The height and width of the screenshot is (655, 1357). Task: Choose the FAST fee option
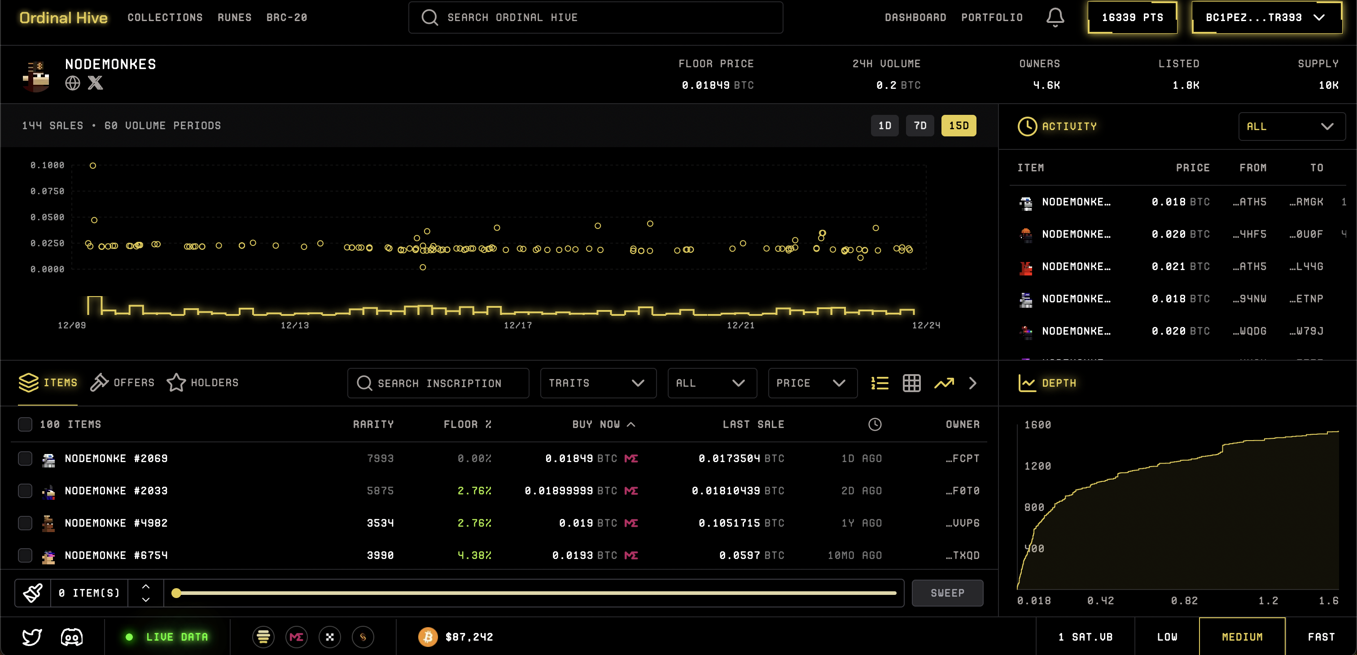[1321, 637]
